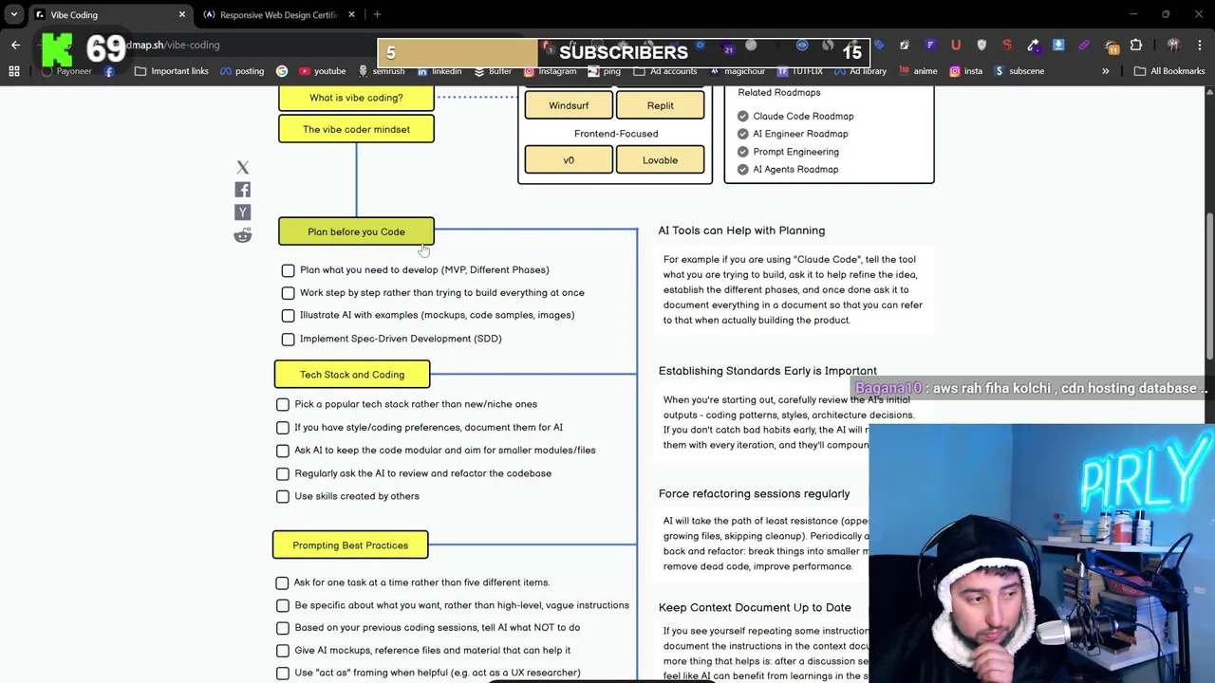Screen dimensions: 1215x683
Task: Tick 'Ask for one task at a time'
Action: [x=282, y=582]
